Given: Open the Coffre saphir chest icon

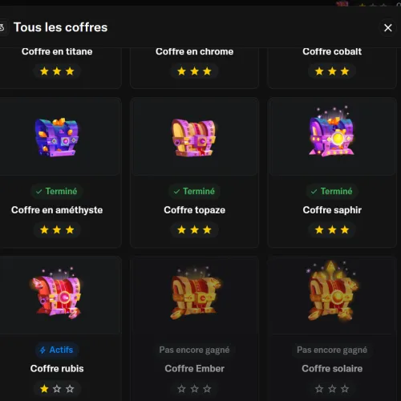Looking at the screenshot, I should pyautogui.click(x=332, y=132).
